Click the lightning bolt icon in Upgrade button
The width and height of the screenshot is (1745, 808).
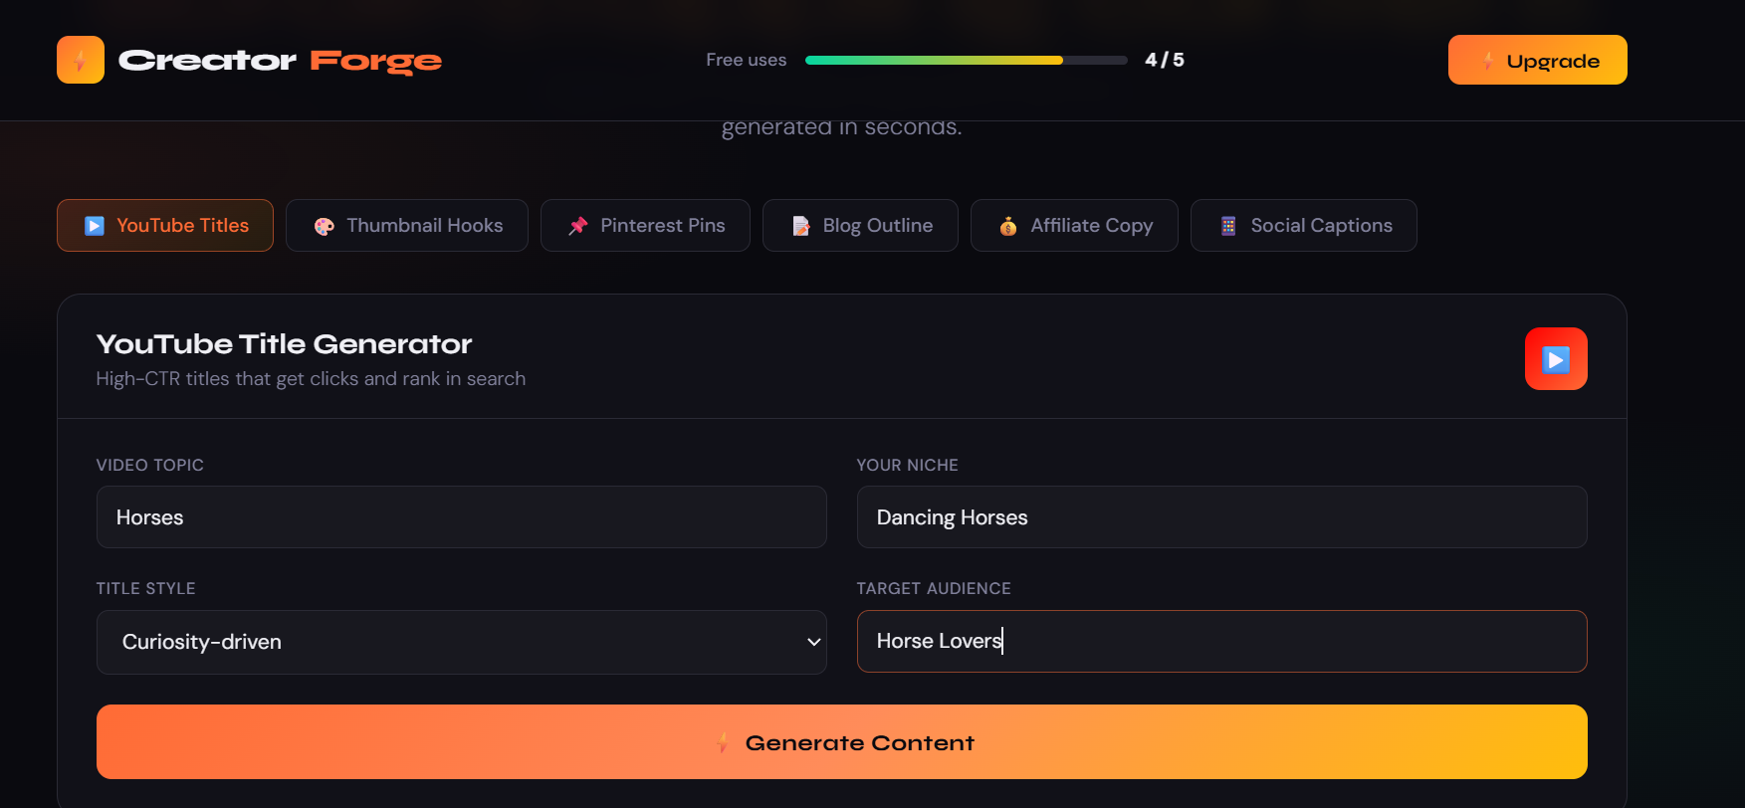1488,61
